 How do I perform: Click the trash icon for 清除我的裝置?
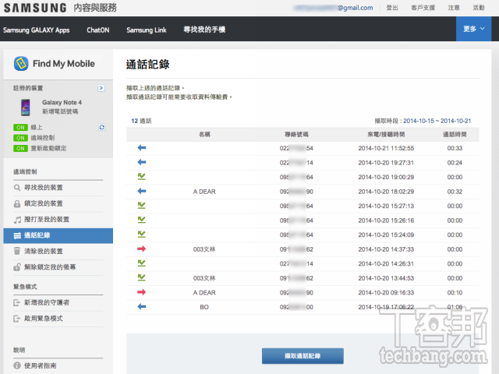click(x=17, y=251)
